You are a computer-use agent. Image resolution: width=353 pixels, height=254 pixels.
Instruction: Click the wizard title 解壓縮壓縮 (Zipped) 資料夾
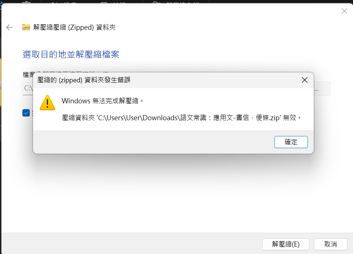click(x=75, y=28)
